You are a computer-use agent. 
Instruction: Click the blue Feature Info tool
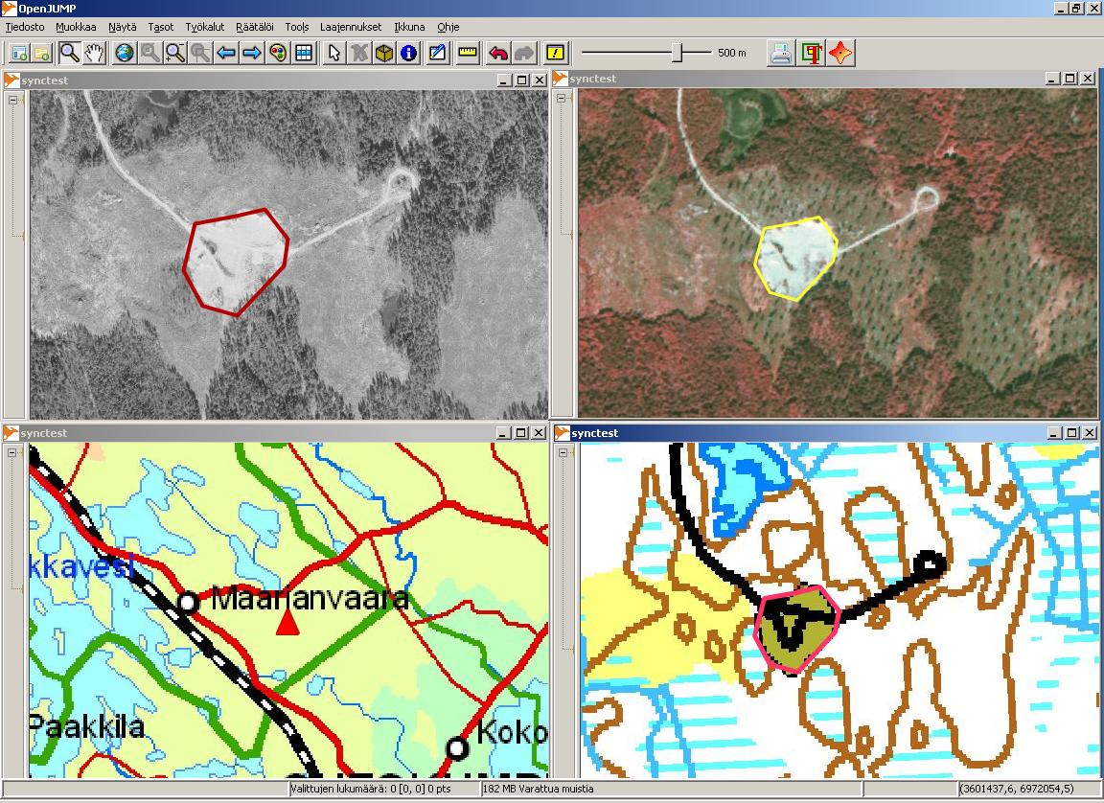coord(408,53)
